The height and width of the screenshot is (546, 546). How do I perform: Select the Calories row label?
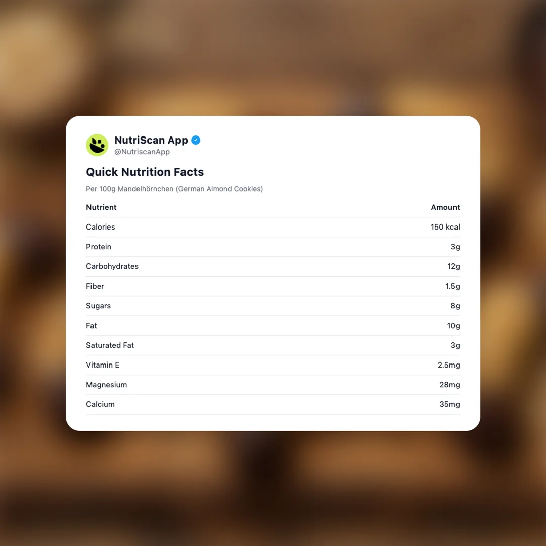coord(101,227)
